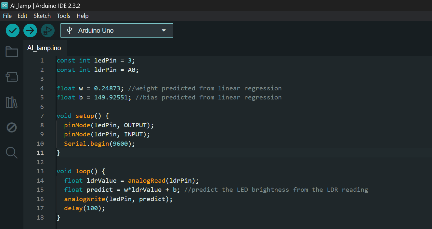Image resolution: width=432 pixels, height=229 pixels.
Task: Open the Debug sidebar panel
Action: pos(11,127)
